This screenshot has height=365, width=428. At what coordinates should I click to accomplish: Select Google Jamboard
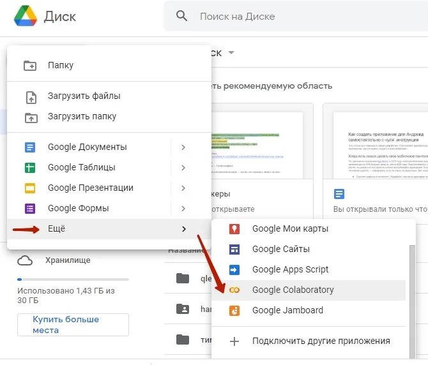(x=309, y=311)
